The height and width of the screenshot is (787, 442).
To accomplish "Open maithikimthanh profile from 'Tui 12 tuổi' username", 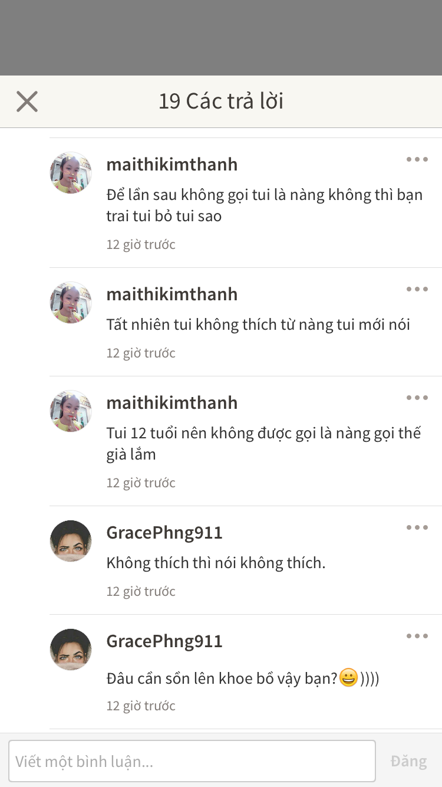I will tap(172, 403).
